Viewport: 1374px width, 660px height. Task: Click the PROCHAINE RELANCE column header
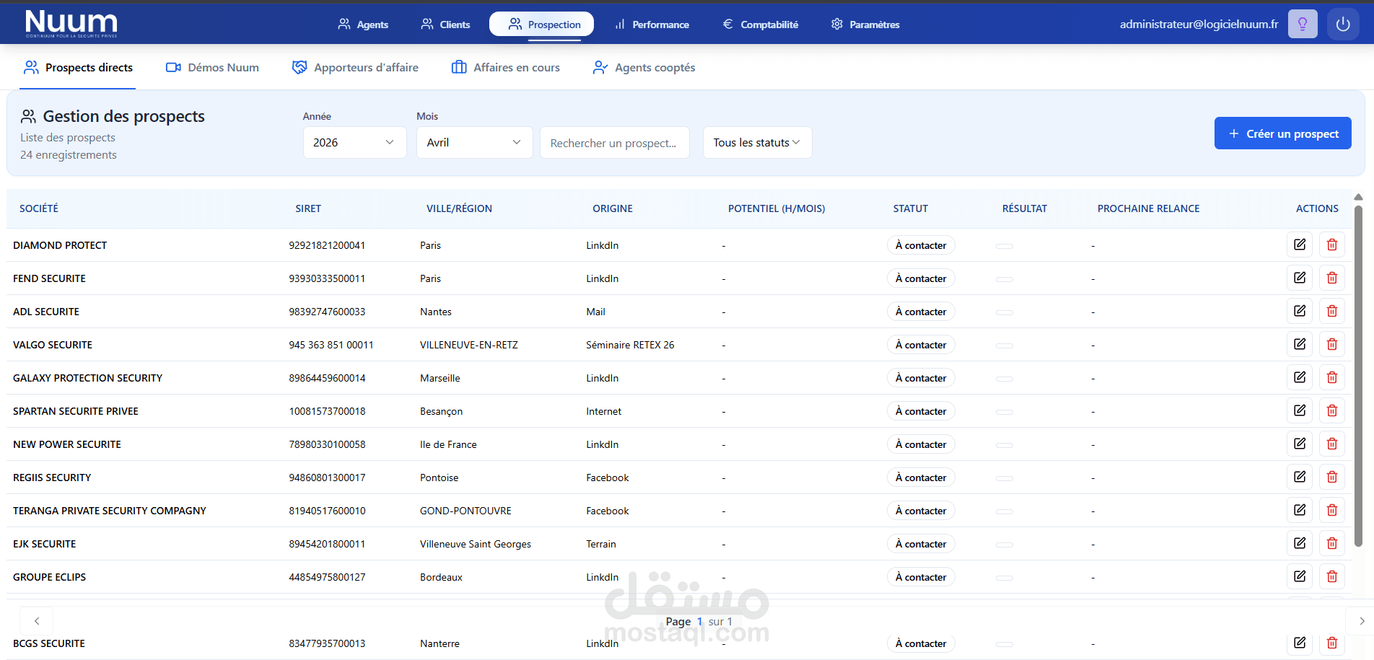[x=1149, y=208]
